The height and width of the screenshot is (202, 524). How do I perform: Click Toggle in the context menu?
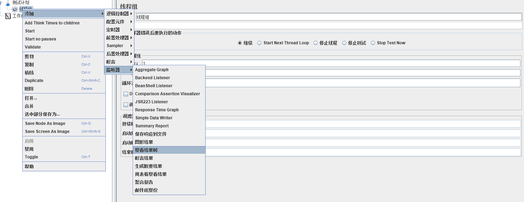(64, 157)
